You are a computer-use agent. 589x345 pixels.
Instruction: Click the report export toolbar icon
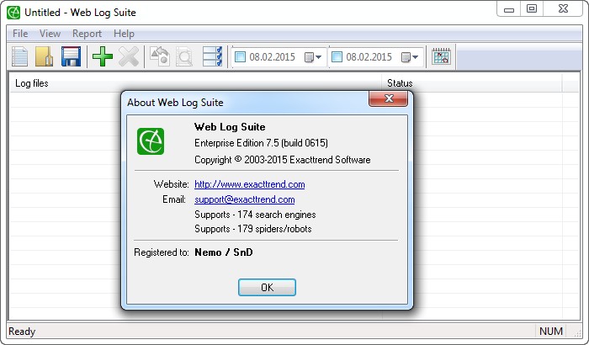[x=160, y=56]
